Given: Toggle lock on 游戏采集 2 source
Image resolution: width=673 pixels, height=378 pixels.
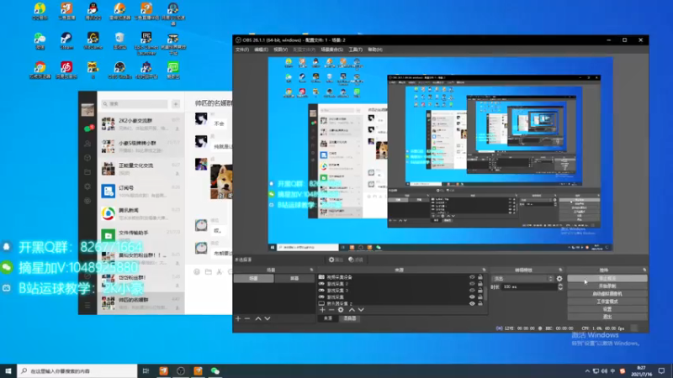Looking at the screenshot, I should click(x=480, y=284).
